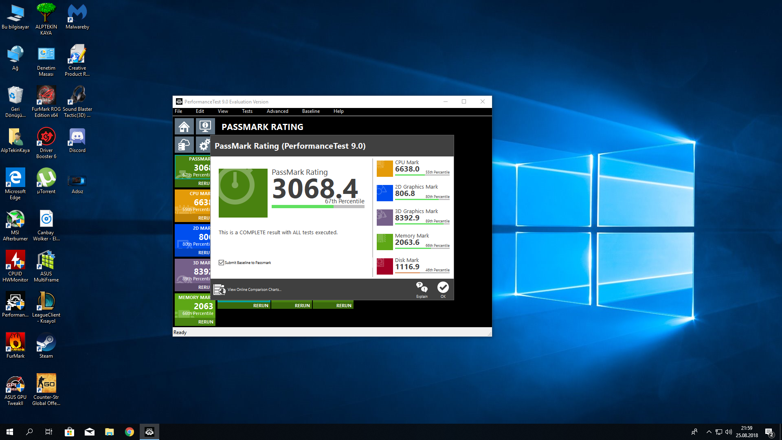Open the Action Center notifications icon
The width and height of the screenshot is (782, 440).
pos(769,432)
